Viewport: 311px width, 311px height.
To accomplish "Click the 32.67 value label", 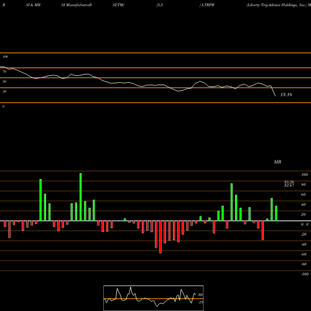I will click(x=289, y=185).
